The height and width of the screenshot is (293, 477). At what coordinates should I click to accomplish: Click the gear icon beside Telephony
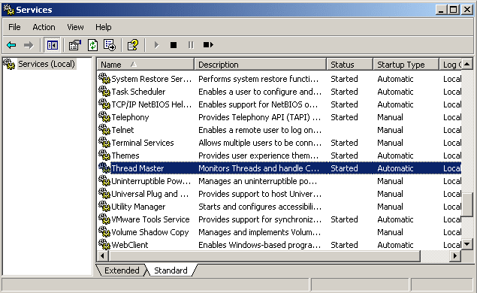(104, 117)
